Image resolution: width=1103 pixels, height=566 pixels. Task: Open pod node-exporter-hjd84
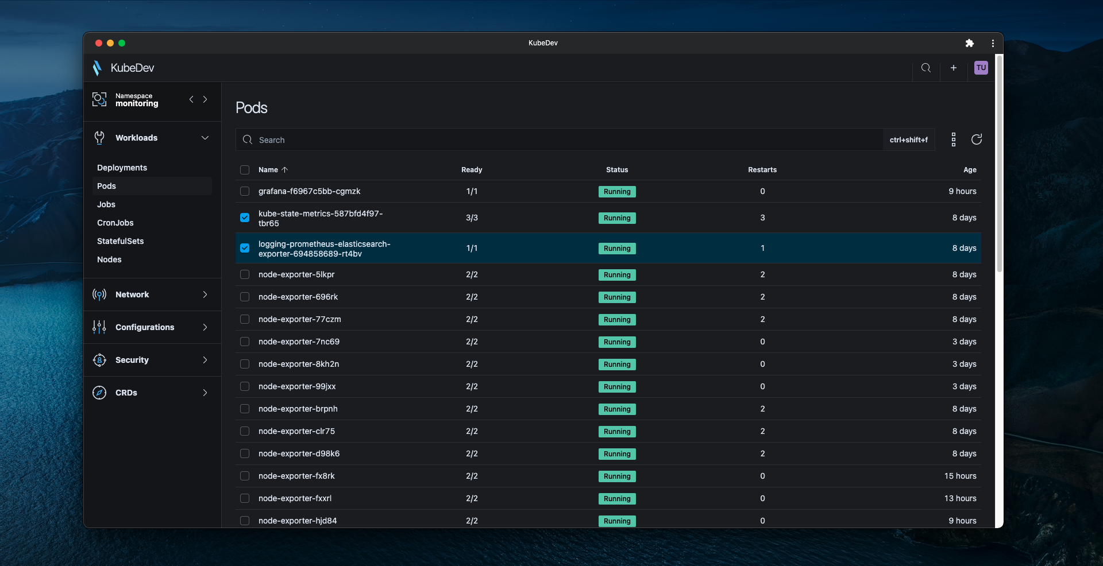(298, 521)
